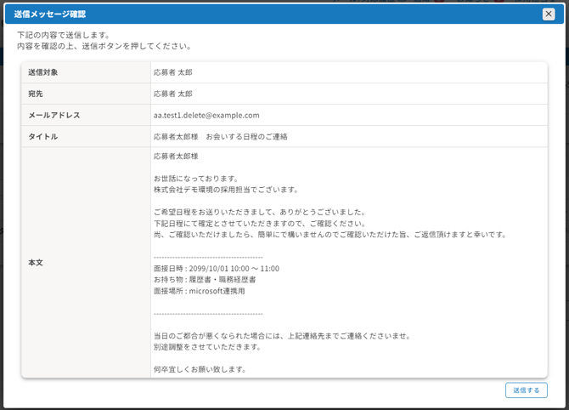Image resolution: width=569 pixels, height=410 pixels.
Task: Click the メールアドレス row label
Action: 54,115
